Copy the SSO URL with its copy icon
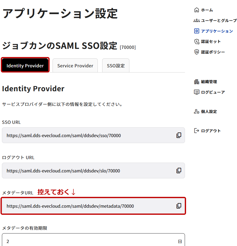The image size is (237, 246). 179,135
